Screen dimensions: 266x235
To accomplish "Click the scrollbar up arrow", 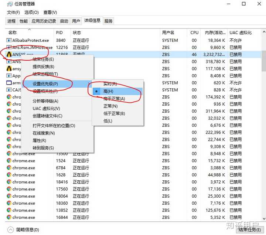I will coord(264,32).
